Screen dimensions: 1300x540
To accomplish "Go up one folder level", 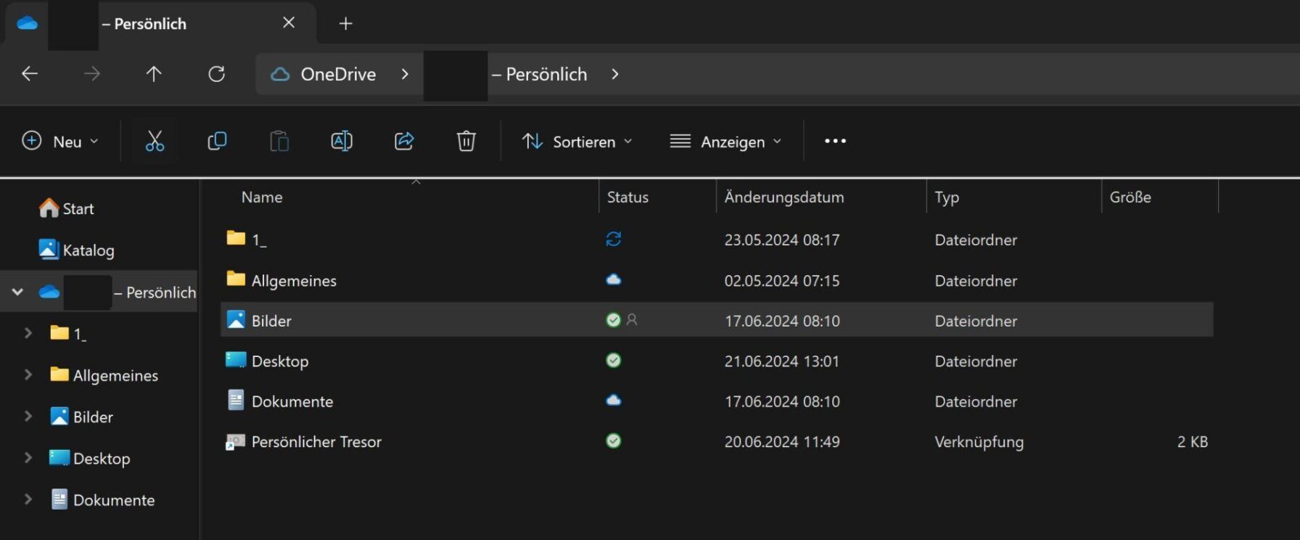I will click(154, 74).
